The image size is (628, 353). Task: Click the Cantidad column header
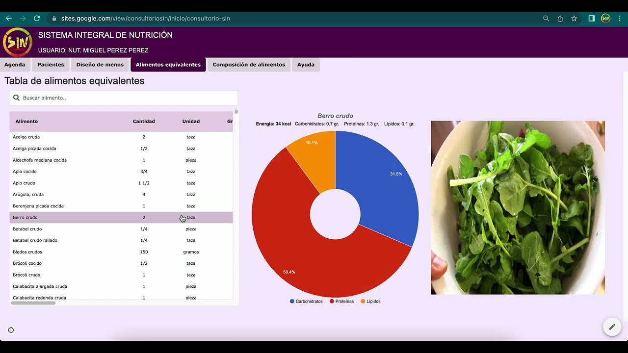pos(144,121)
